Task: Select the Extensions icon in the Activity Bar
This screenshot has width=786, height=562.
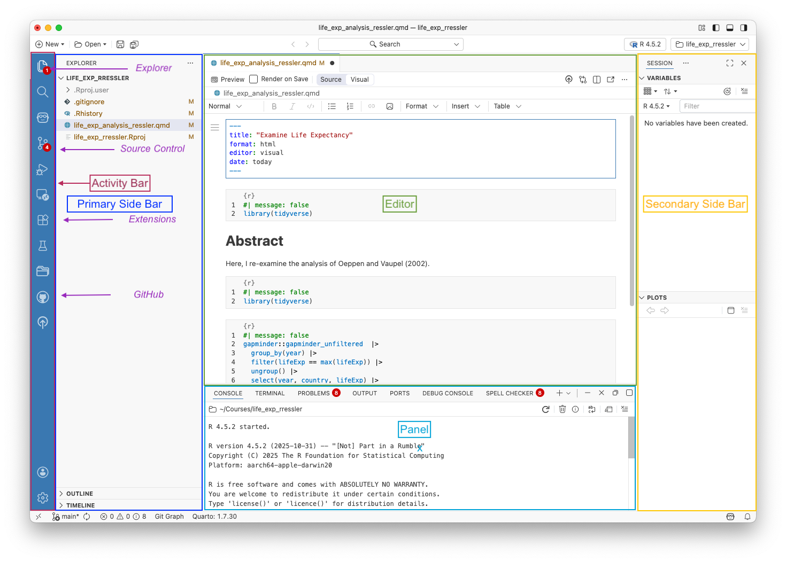Action: (43, 220)
